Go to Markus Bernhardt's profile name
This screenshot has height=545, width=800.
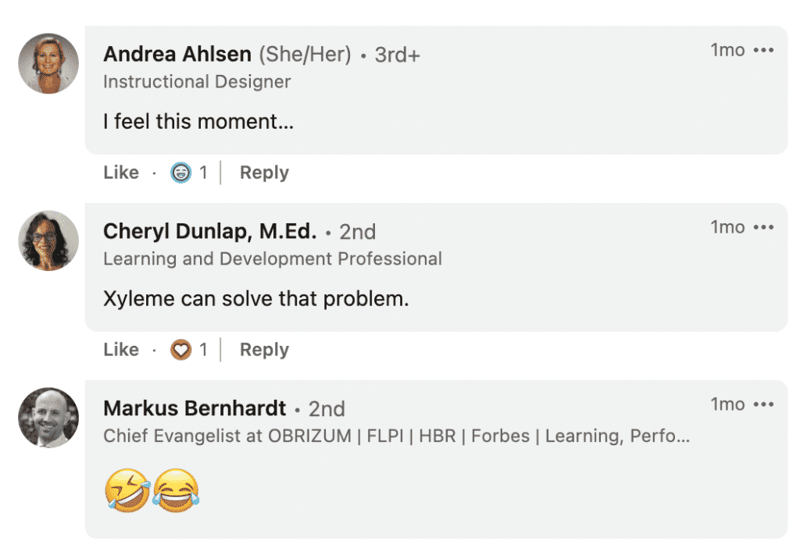195,408
